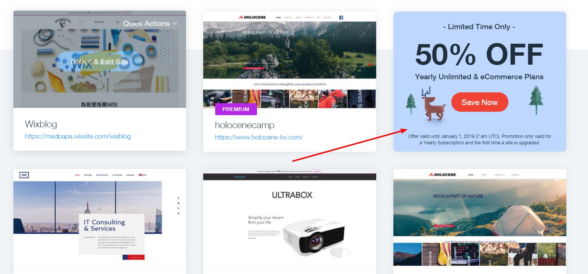588x274 pixels.
Task: Click the HOLOCENE logo in holocenecamp preview
Action: pyautogui.click(x=253, y=17)
